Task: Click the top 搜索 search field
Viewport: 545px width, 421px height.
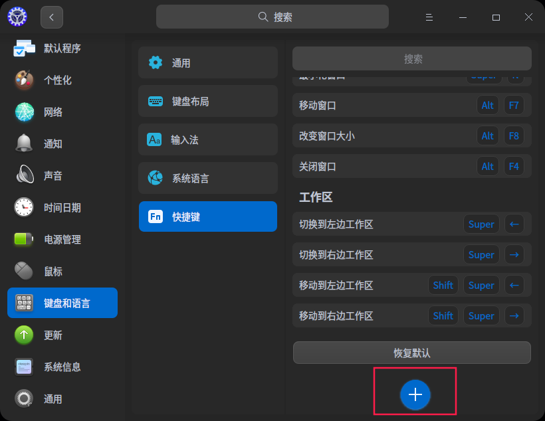Action: pos(272,17)
